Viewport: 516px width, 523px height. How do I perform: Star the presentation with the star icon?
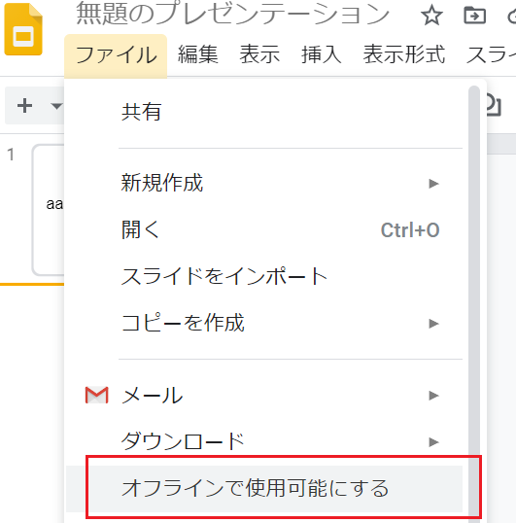click(x=431, y=16)
